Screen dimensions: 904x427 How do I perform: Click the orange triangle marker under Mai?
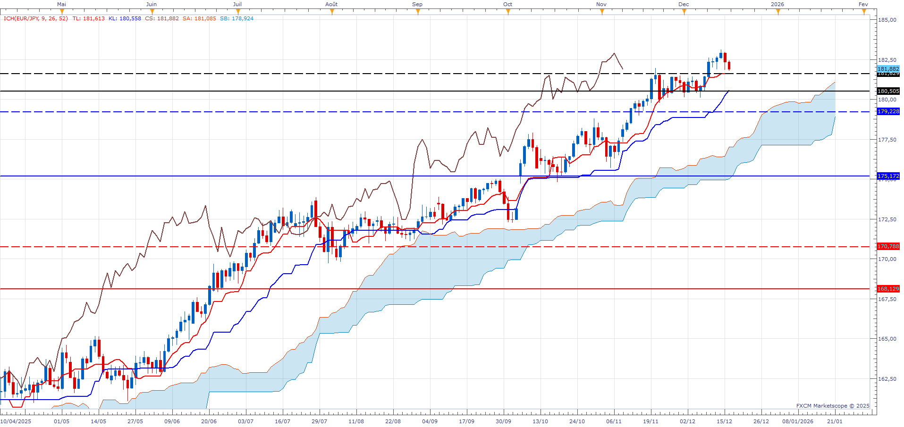(x=61, y=12)
